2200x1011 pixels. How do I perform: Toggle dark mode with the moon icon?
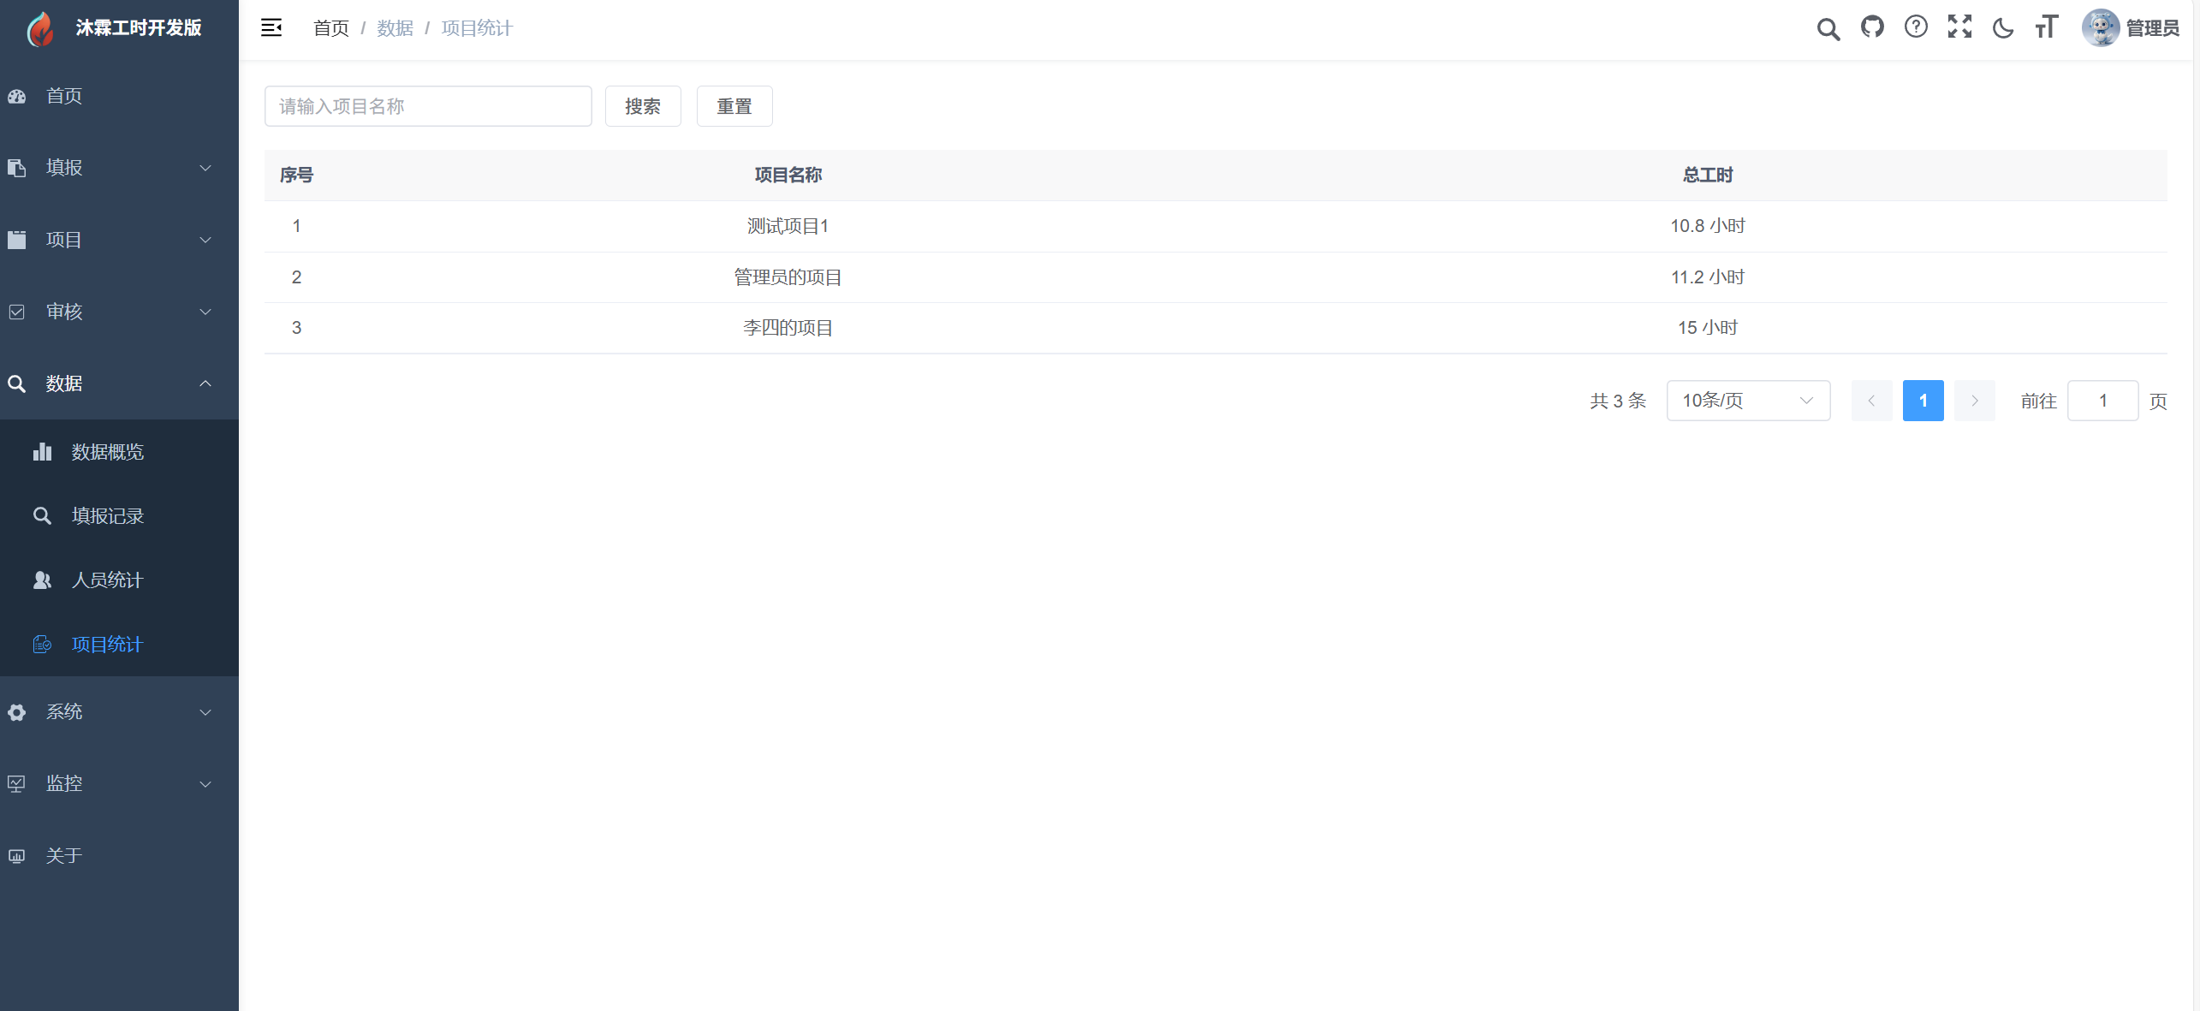(2003, 27)
